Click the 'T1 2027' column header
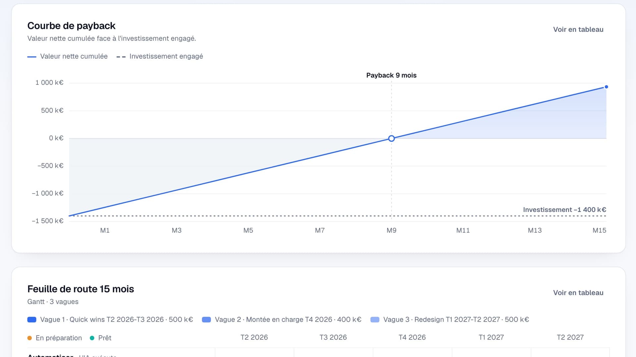Image resolution: width=636 pixels, height=357 pixels. (x=491, y=337)
